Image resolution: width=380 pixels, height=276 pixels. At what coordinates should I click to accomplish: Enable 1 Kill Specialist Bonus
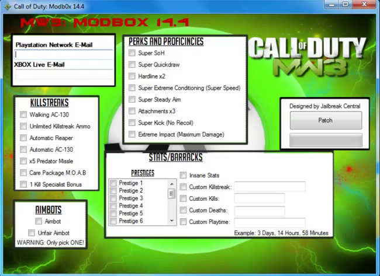pos(23,184)
